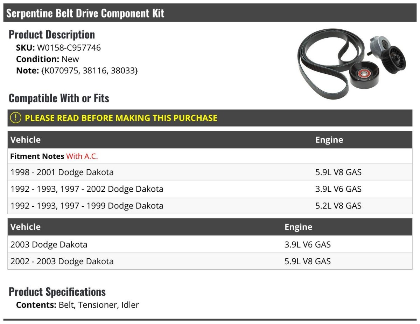Click the Serpentine Belt Drive Component Kit title
Image resolution: width=420 pixels, height=324 pixels.
click(85, 14)
